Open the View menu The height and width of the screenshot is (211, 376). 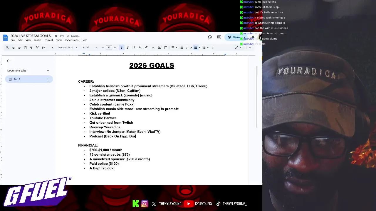point(28,40)
